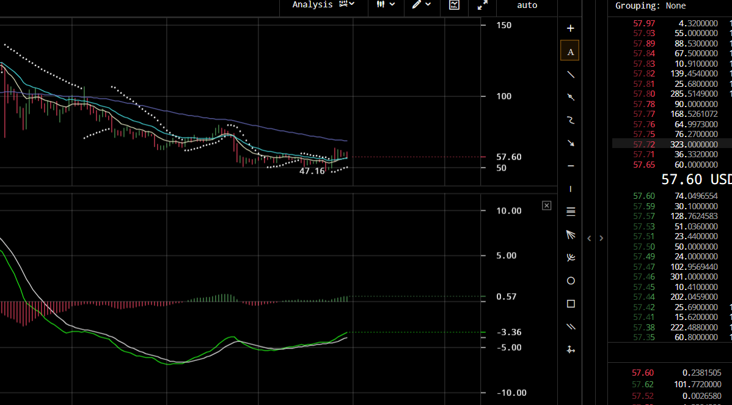Select the bid row at 57.44
Screen dimensions: 732x405
pos(672,297)
